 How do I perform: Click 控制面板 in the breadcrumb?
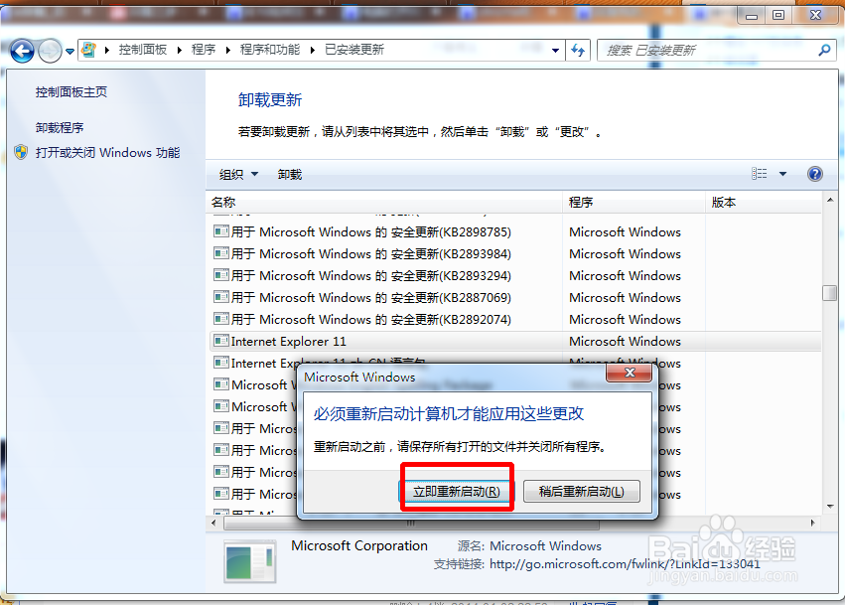143,50
